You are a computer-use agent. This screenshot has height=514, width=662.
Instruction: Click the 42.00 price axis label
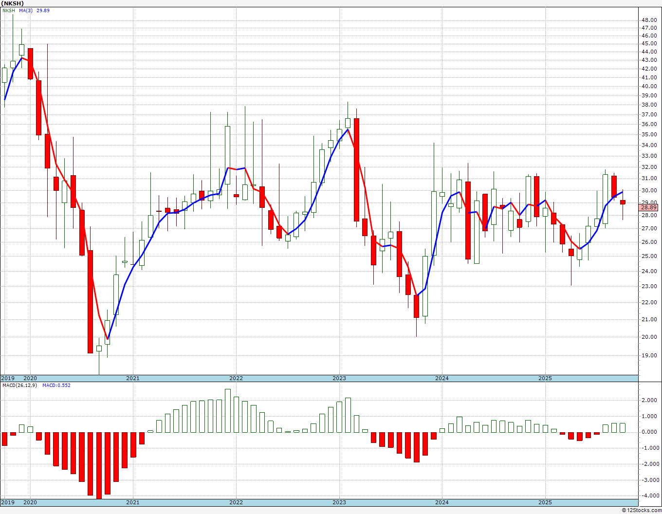(649, 69)
